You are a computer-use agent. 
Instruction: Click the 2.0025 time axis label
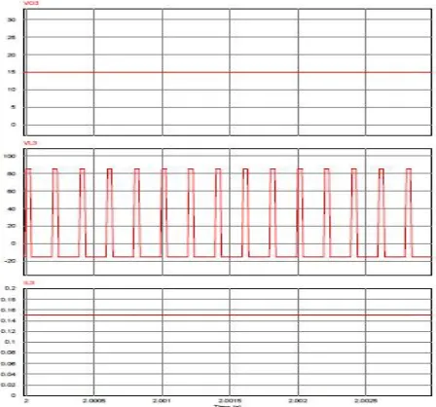coord(366,400)
